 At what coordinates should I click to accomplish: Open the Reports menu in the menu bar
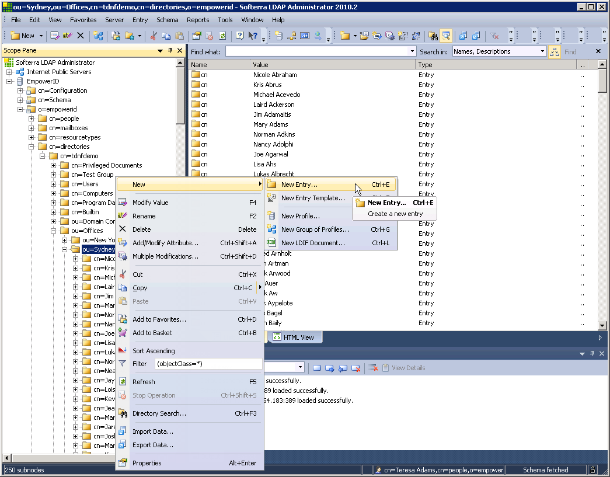(198, 20)
